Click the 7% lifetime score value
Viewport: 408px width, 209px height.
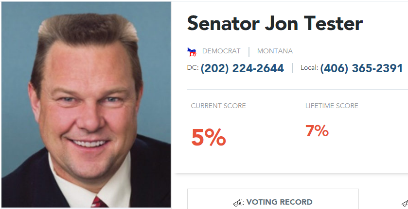pyautogui.click(x=317, y=131)
